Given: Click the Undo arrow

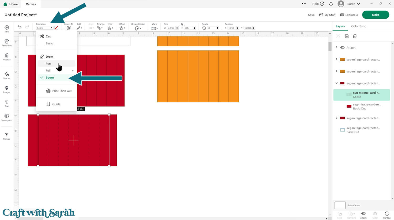Looking at the screenshot, I should [x=19, y=27].
